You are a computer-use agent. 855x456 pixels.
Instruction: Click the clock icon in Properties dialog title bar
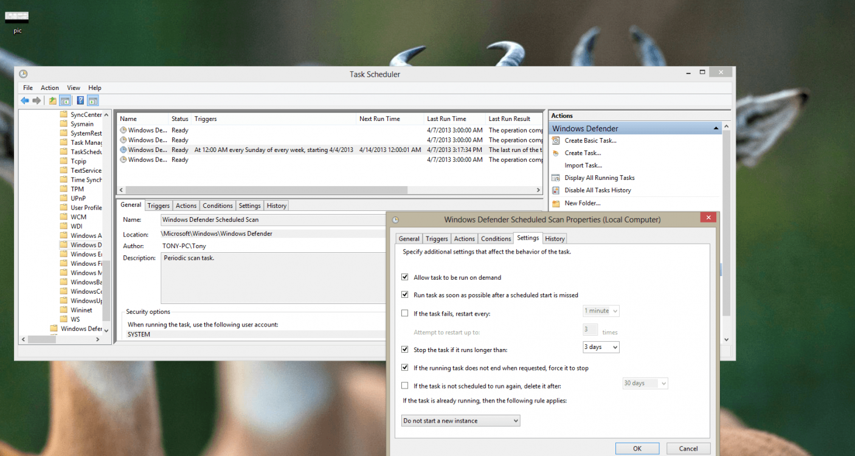395,219
